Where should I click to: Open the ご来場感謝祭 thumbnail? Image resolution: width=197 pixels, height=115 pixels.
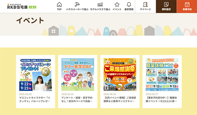(x=120, y=75)
